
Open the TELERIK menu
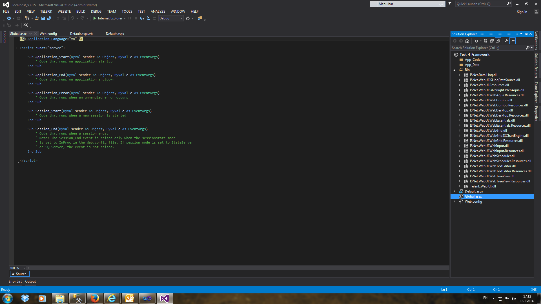tap(46, 12)
